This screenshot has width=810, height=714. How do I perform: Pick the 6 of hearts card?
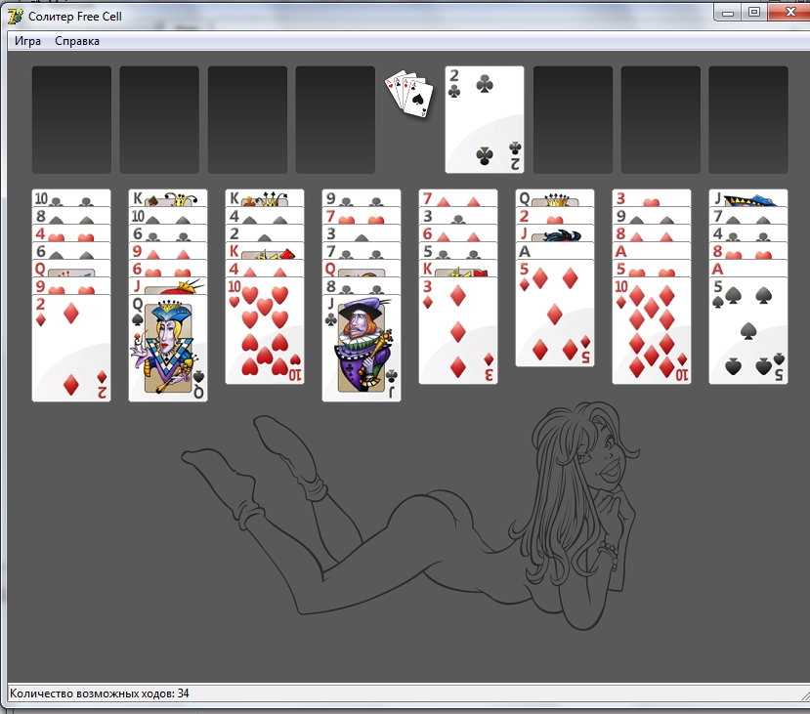[168, 269]
